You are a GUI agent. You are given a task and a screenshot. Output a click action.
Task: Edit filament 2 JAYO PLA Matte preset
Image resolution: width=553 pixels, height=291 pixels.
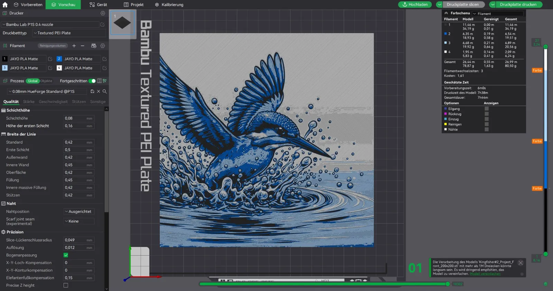[x=104, y=59]
